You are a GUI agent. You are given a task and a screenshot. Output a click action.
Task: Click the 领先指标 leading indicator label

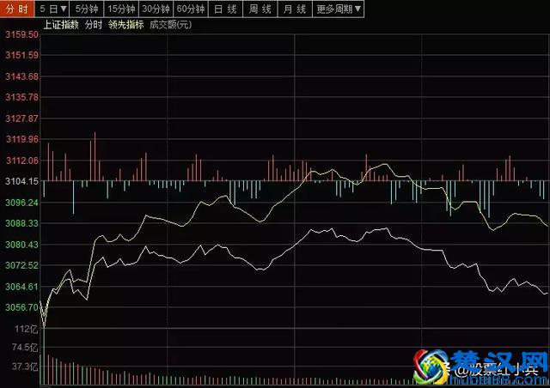click(126, 25)
